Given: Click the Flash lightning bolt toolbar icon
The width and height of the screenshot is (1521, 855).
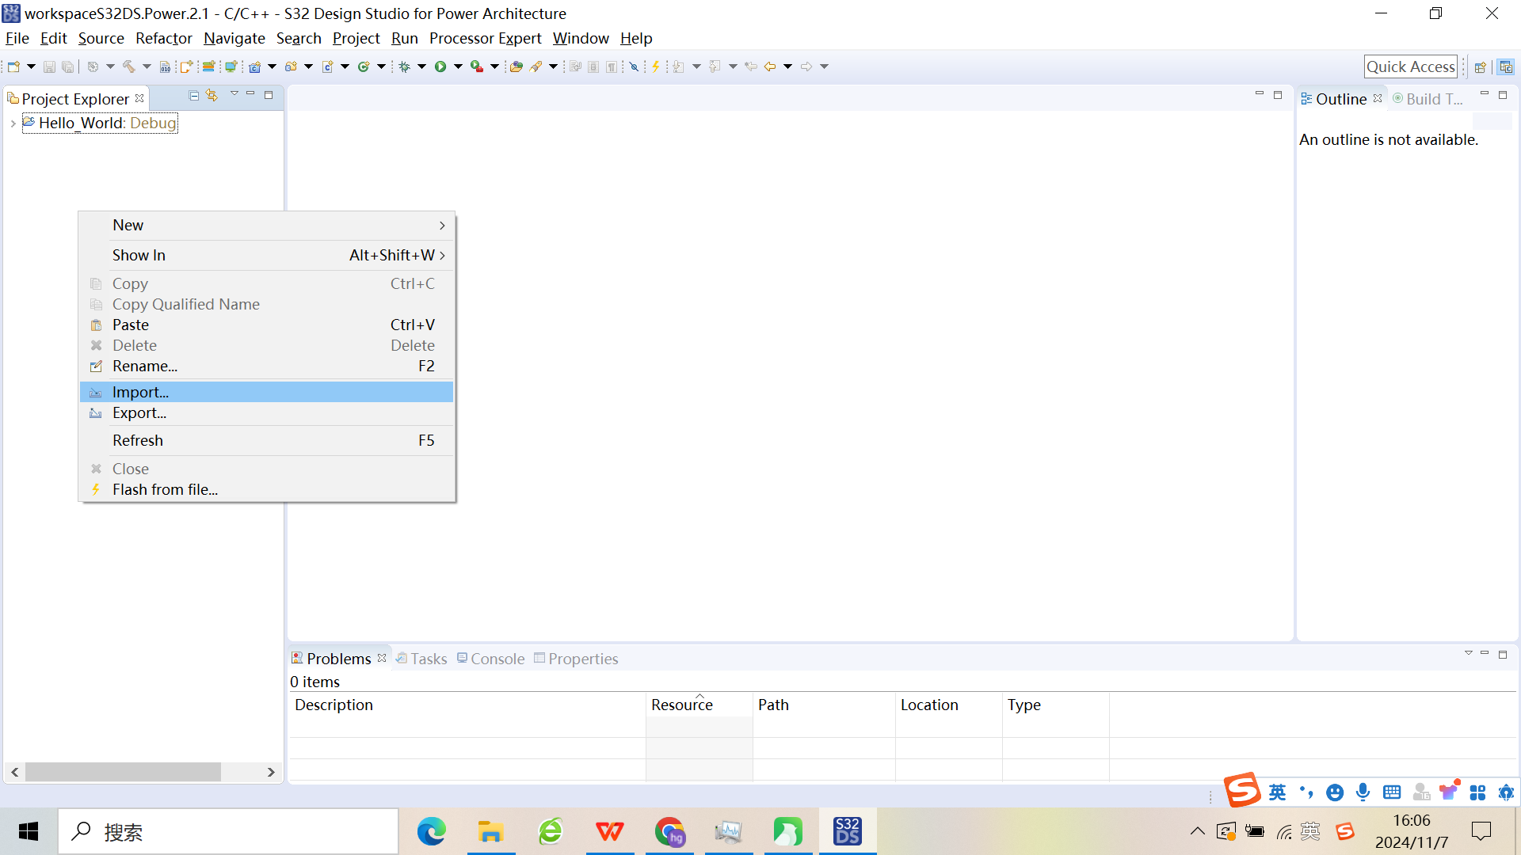Looking at the screenshot, I should pyautogui.click(x=656, y=67).
